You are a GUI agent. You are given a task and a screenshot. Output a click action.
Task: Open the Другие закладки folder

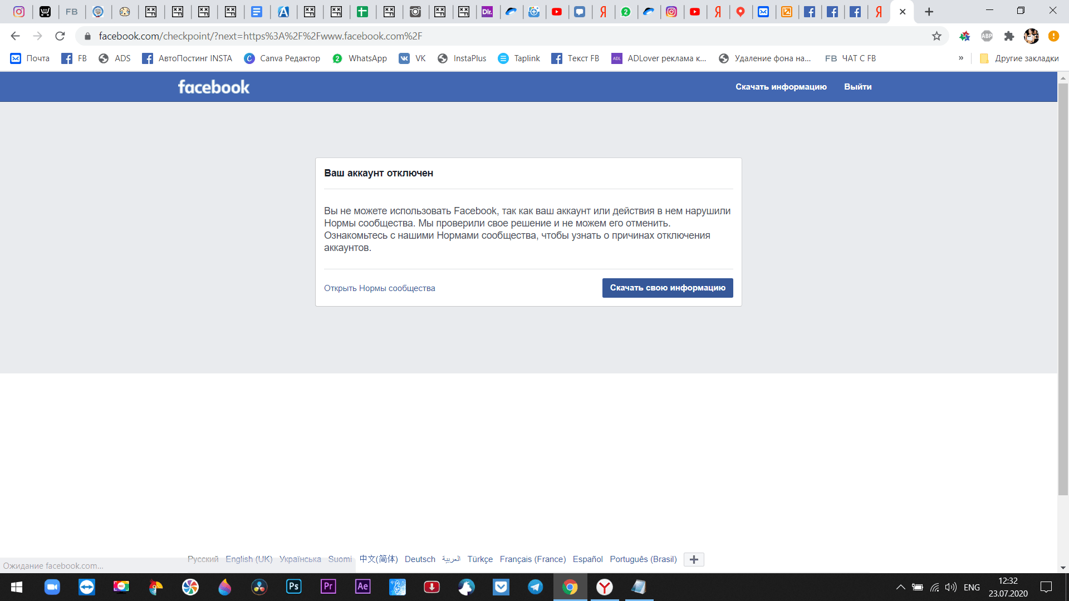1019,58
